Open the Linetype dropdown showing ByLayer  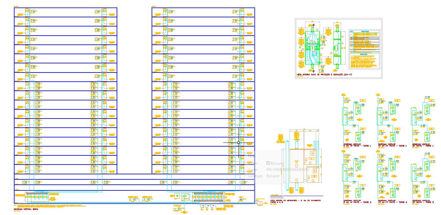(273, 176)
